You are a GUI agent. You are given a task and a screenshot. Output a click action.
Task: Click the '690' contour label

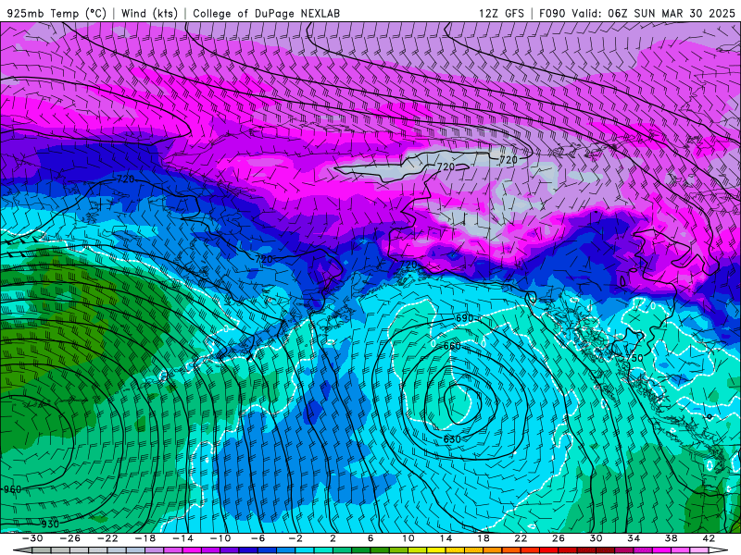[x=464, y=318]
